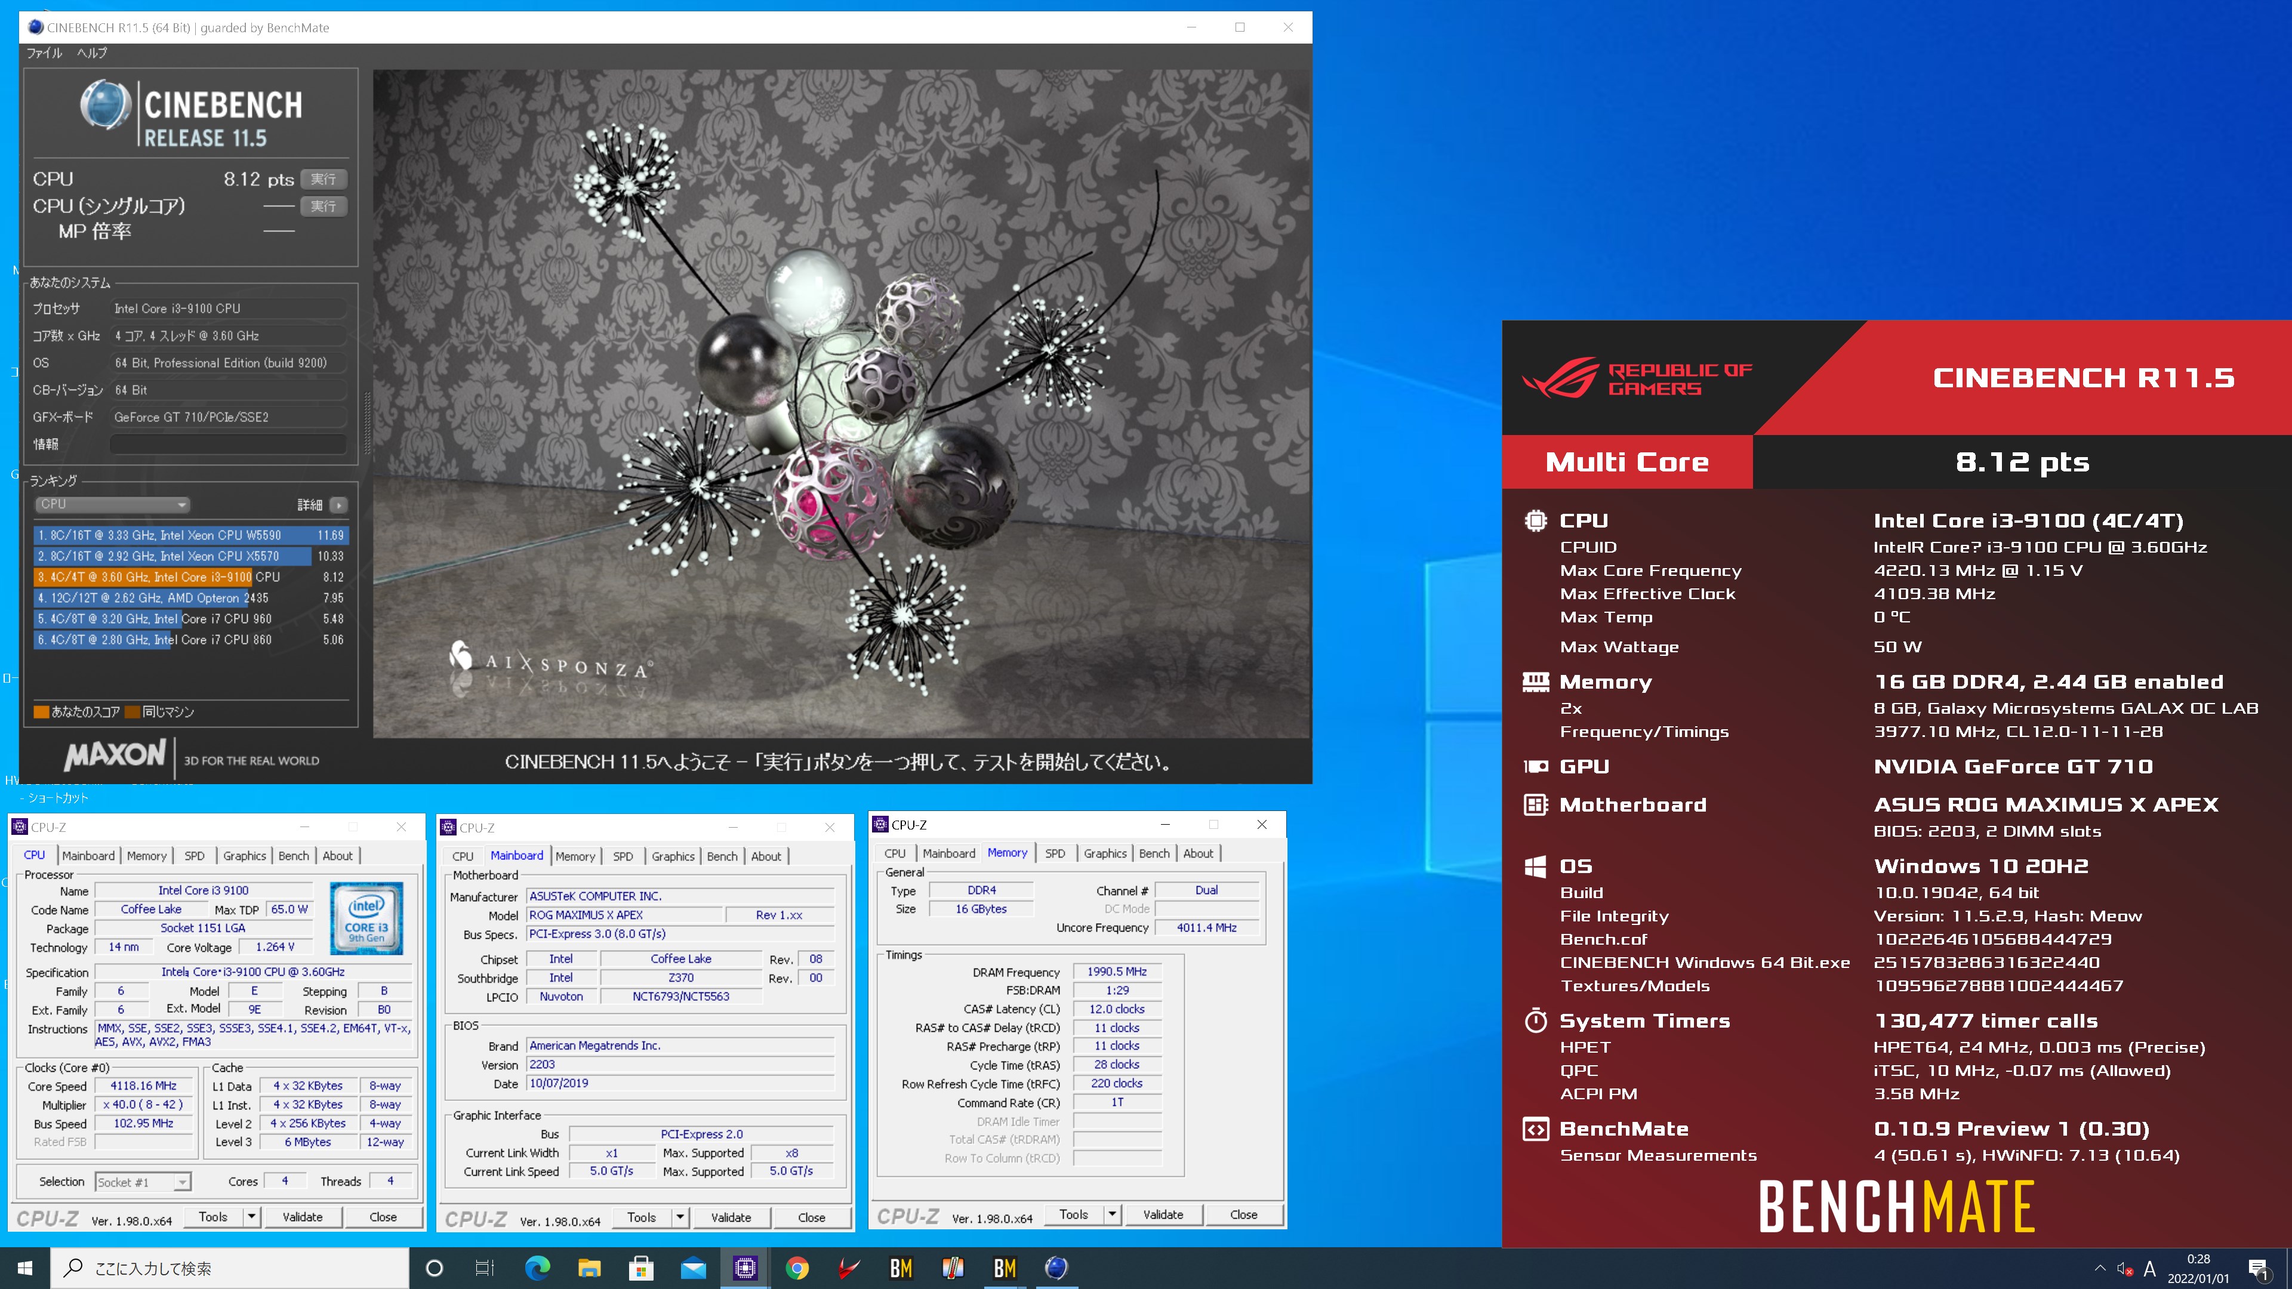Viewport: 2292px width, 1289px height.
Task: Select ranking row Intel Xeon CPU W5590
Action: (190, 535)
